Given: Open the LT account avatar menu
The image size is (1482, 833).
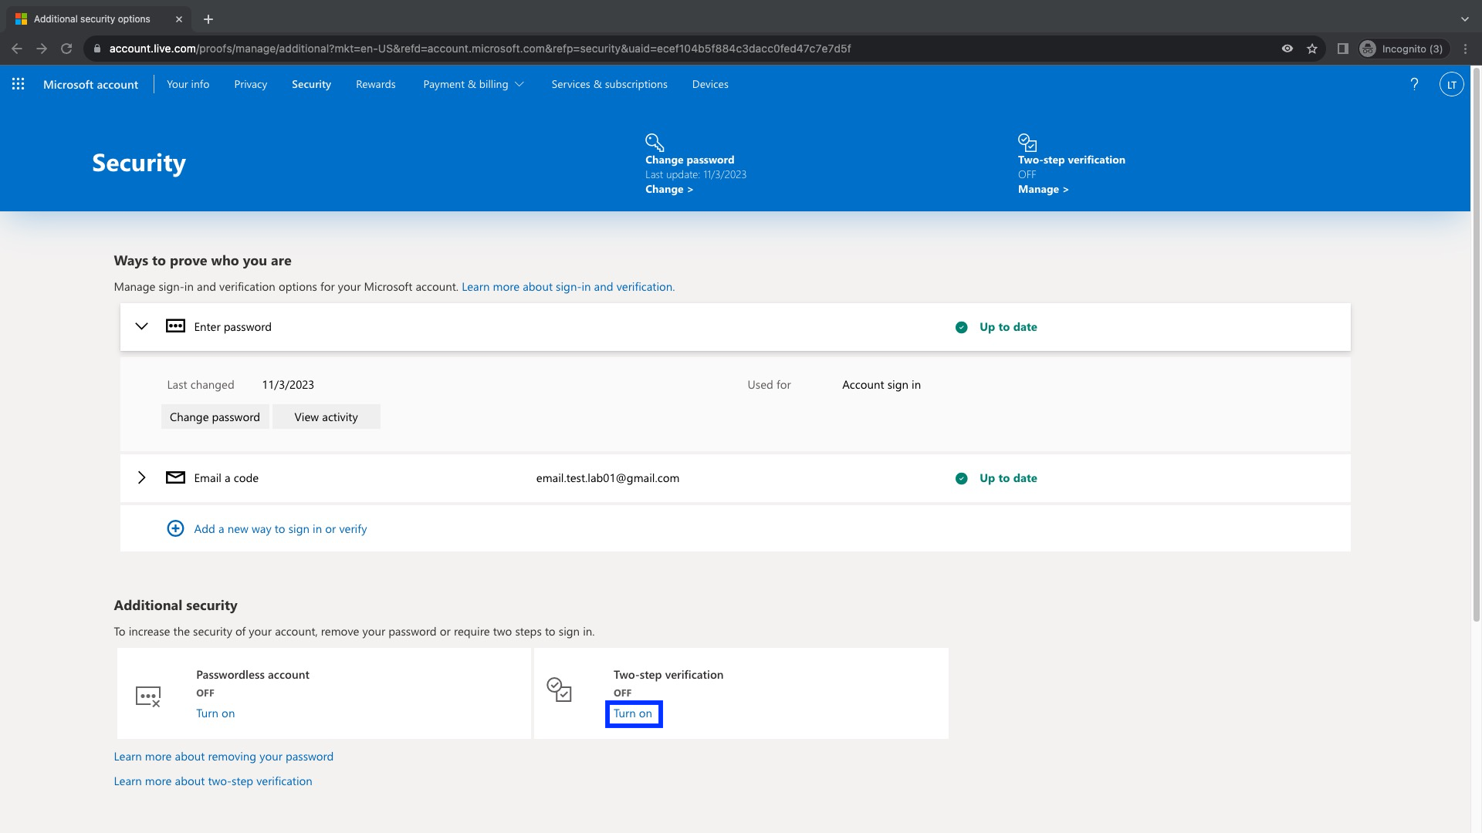Looking at the screenshot, I should click(x=1451, y=84).
